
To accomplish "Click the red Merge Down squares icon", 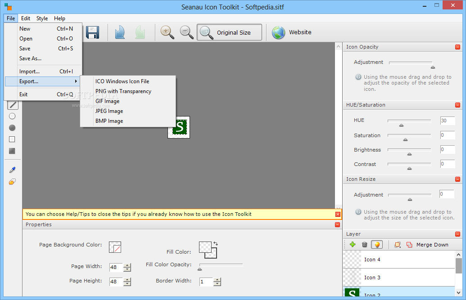I will [x=409, y=245].
